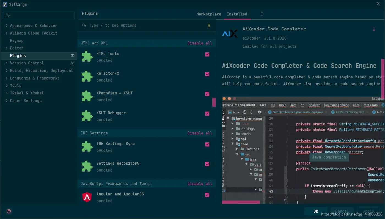
Task: Expand Build, Execution, Deployment section
Action: [7, 71]
